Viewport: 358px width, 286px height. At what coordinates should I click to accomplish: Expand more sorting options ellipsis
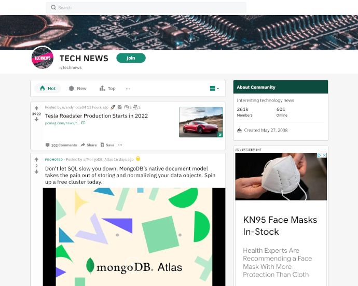click(128, 89)
